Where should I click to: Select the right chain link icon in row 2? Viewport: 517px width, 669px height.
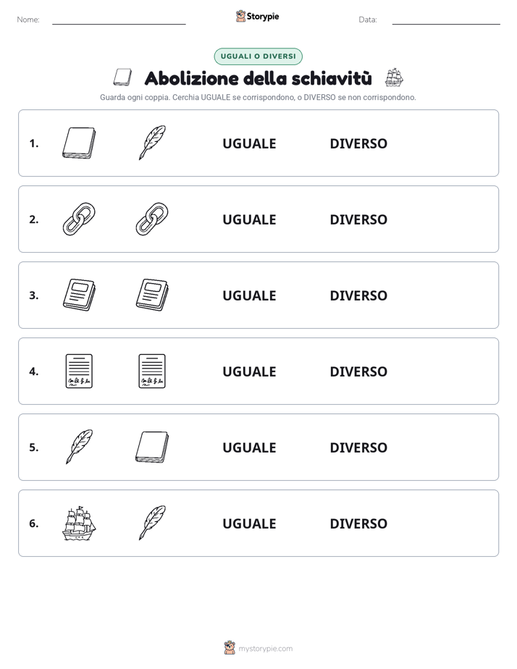pyautogui.click(x=152, y=219)
